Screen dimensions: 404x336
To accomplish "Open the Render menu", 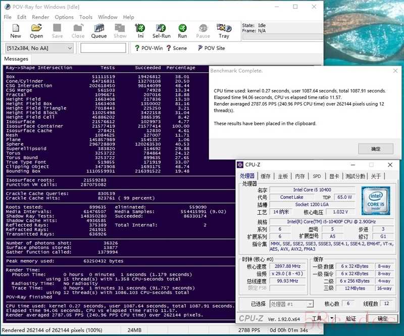I will tap(40, 17).
